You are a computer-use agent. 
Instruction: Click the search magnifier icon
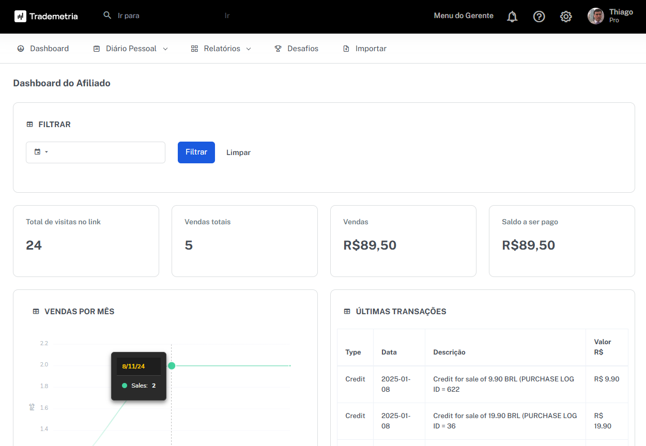click(x=107, y=16)
